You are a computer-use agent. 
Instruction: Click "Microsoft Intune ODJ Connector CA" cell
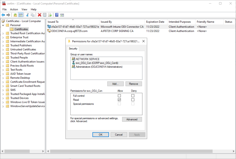[122, 27]
